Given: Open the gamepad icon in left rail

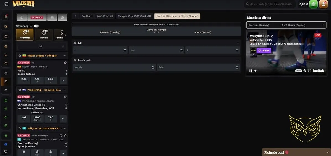Looking at the screenshot, I should click(6, 90).
